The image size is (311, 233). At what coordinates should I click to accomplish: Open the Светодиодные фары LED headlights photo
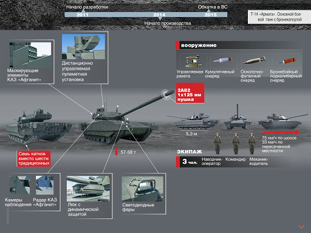(143, 189)
